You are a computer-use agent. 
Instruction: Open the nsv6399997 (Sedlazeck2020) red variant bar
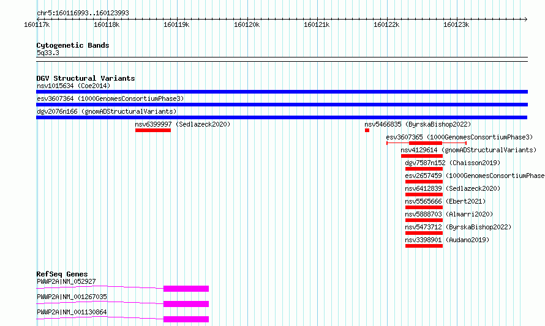(153, 130)
